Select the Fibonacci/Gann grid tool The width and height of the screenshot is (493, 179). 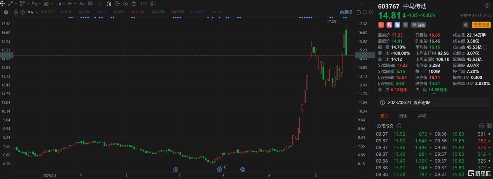pyautogui.click(x=46, y=4)
